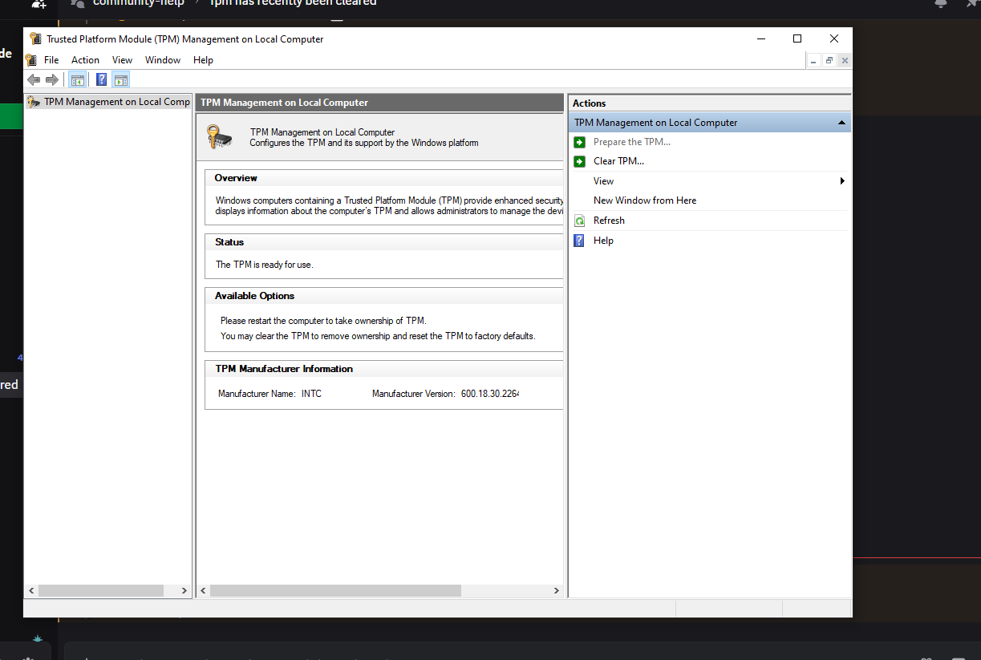The height and width of the screenshot is (660, 981).
Task: Maximize the TPM Management window
Action: pos(797,38)
